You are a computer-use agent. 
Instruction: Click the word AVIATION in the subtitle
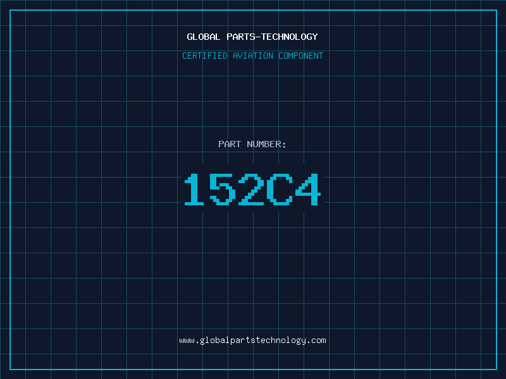pyautogui.click(x=253, y=56)
